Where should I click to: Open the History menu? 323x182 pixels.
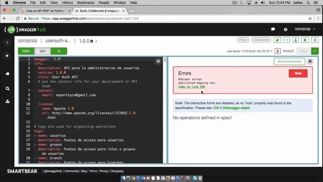(x=67, y=3)
